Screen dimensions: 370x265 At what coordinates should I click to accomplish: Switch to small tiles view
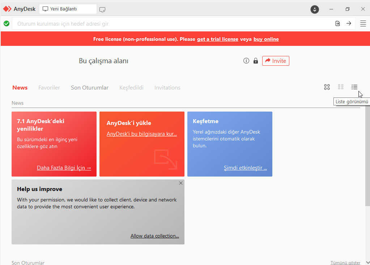click(341, 87)
